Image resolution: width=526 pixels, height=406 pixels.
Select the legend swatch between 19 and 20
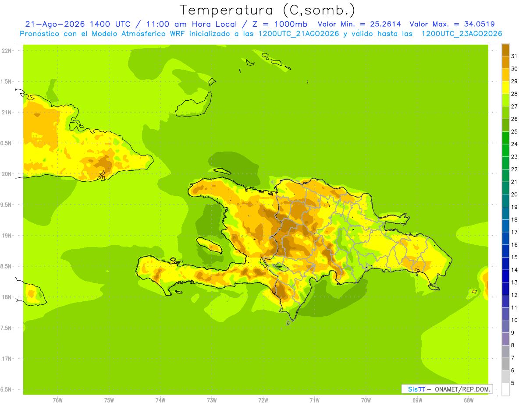[x=505, y=201]
